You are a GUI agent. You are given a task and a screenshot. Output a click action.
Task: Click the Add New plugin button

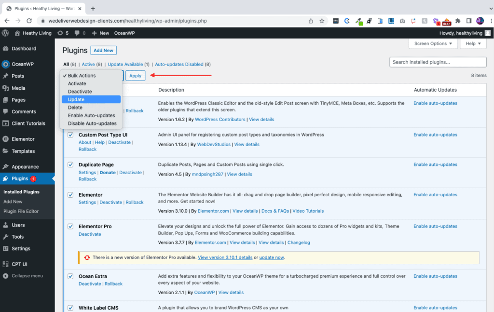tap(103, 50)
